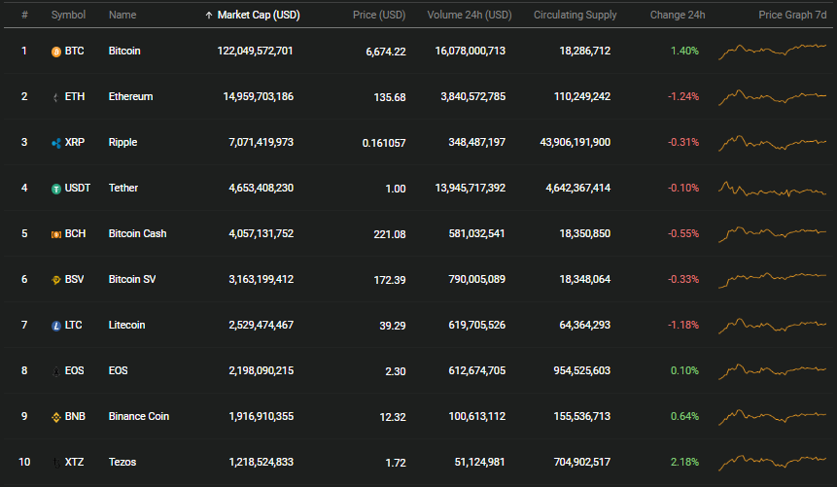Sort by Change 24h column header
Screen dimensions: 837x487
point(678,15)
